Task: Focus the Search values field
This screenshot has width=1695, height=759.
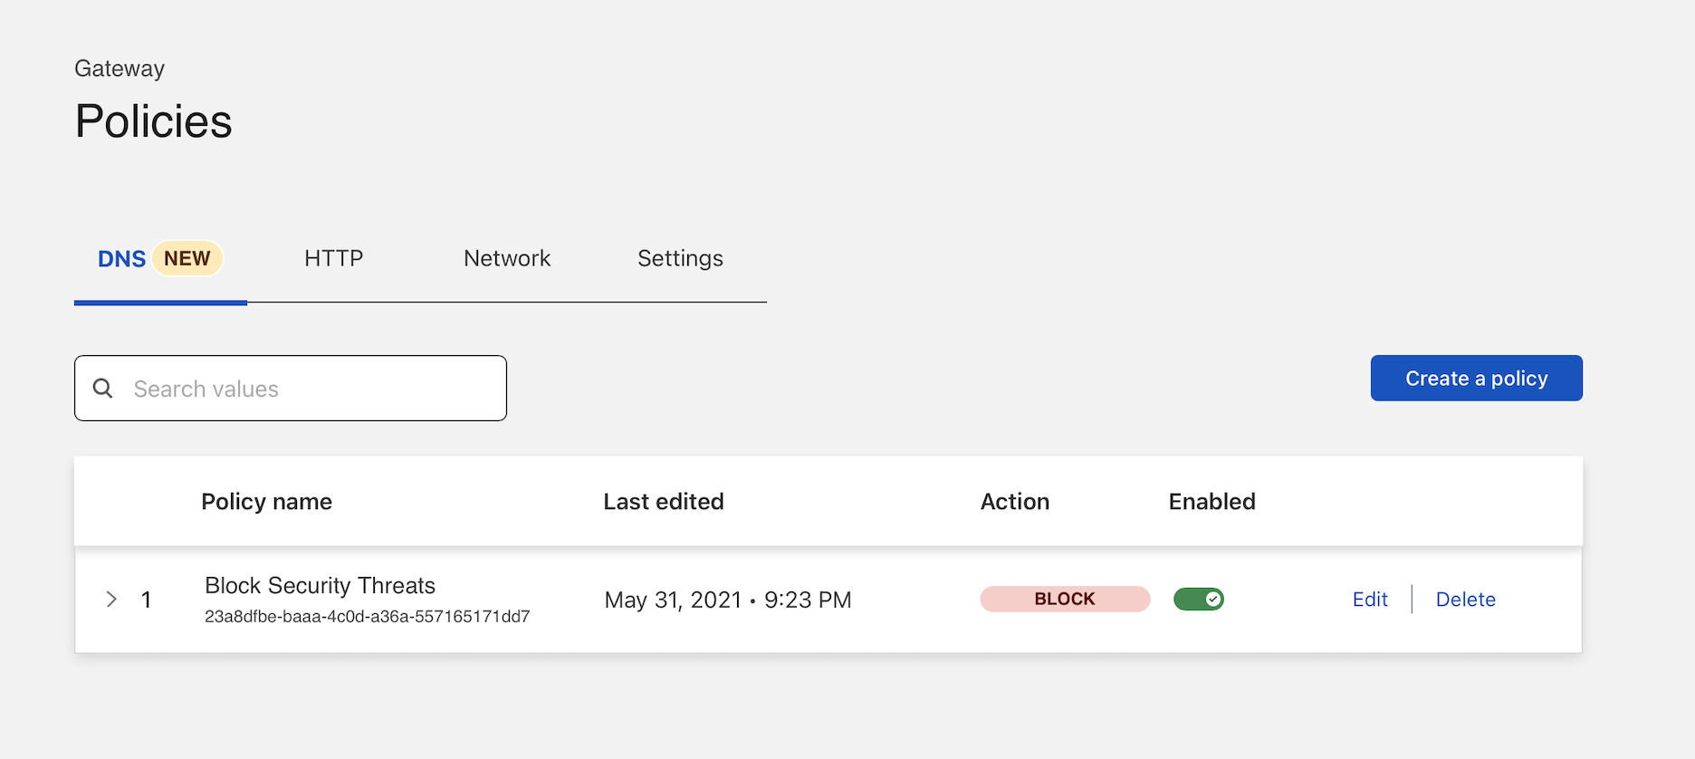Action: click(308, 389)
